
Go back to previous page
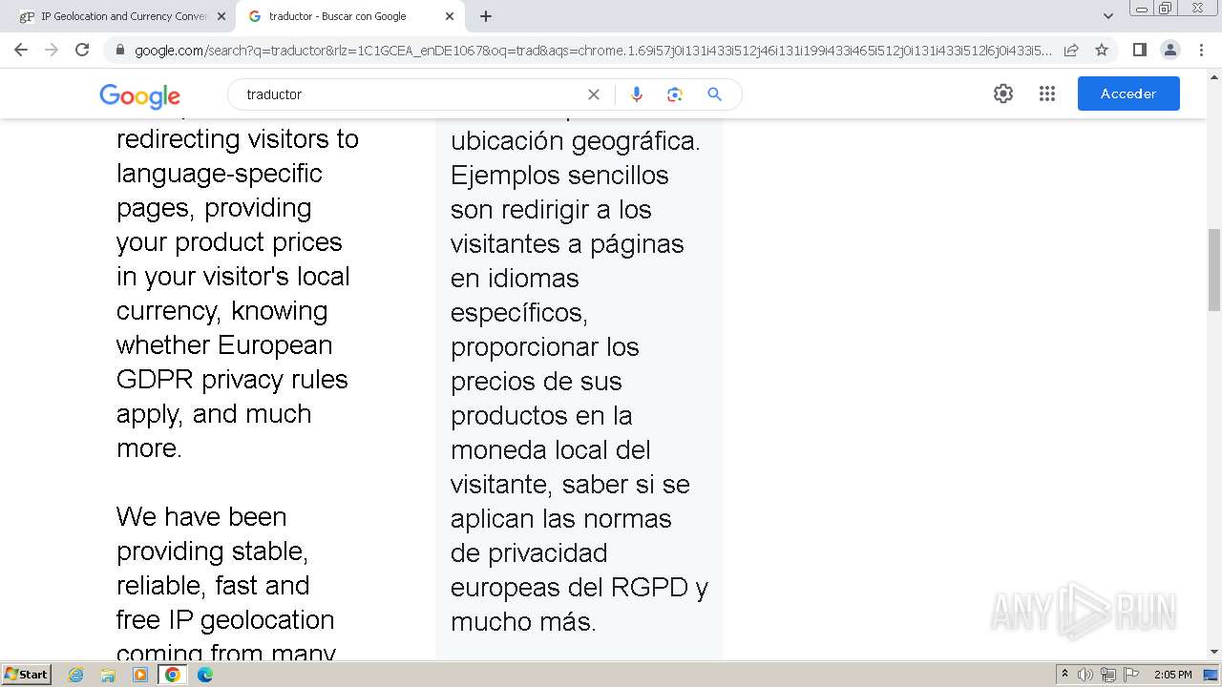(x=21, y=50)
